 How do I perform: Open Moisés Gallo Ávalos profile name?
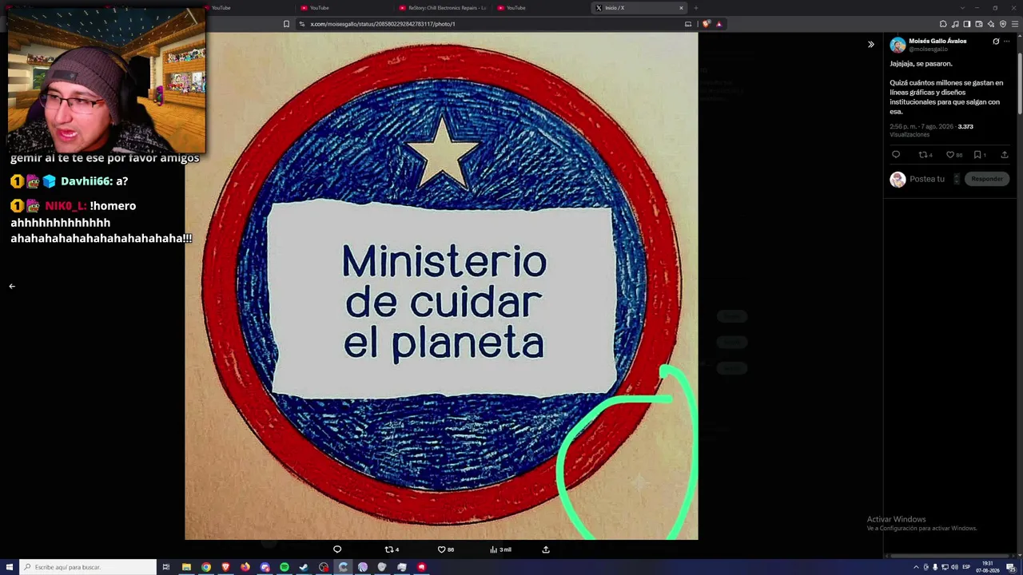pyautogui.click(x=937, y=41)
